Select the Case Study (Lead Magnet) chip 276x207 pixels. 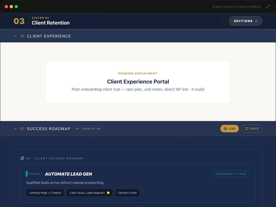[x=90, y=193]
